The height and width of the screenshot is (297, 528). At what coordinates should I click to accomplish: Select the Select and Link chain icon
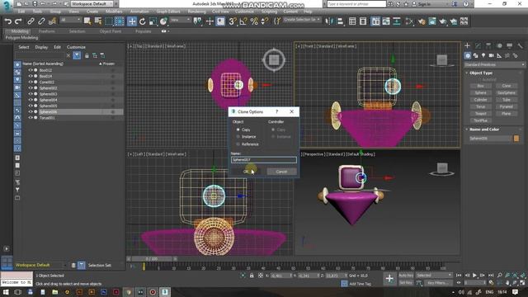(x=31, y=21)
